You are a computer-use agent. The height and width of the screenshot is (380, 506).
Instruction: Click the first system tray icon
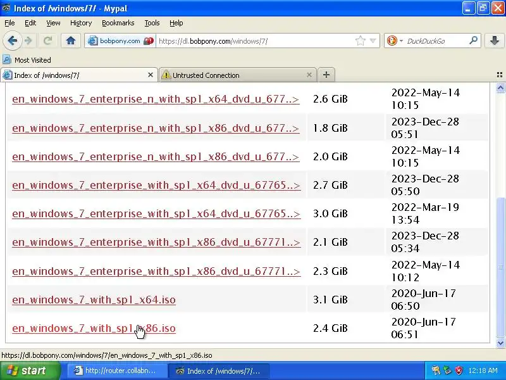coord(436,370)
